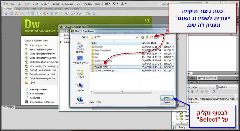Viewport: 240px width, 131px height.
Task: Switch to the InContext Editing insert tab
Action: pyautogui.click(x=53, y=8)
